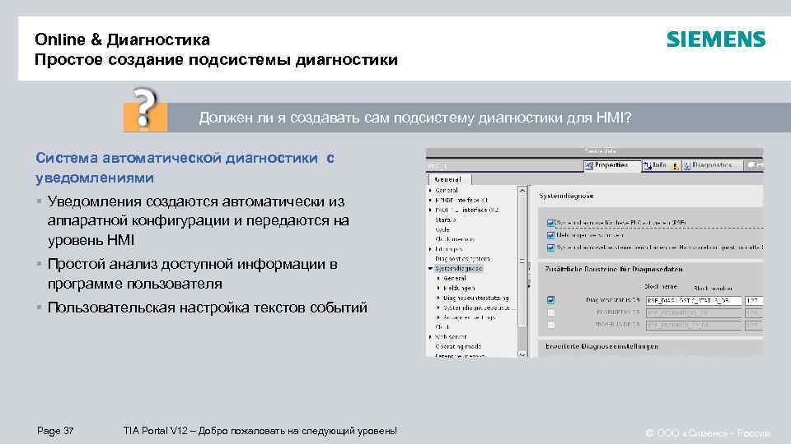Click the 'Page 37' footer text
Viewport: 791px width, 444px height.
coord(55,431)
